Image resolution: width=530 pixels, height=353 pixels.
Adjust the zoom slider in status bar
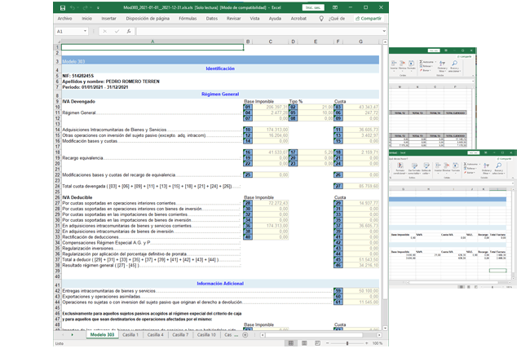pyautogui.click(x=349, y=343)
